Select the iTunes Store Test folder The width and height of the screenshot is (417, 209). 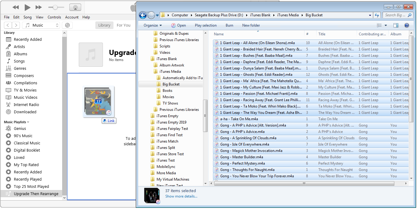[x=170, y=154]
